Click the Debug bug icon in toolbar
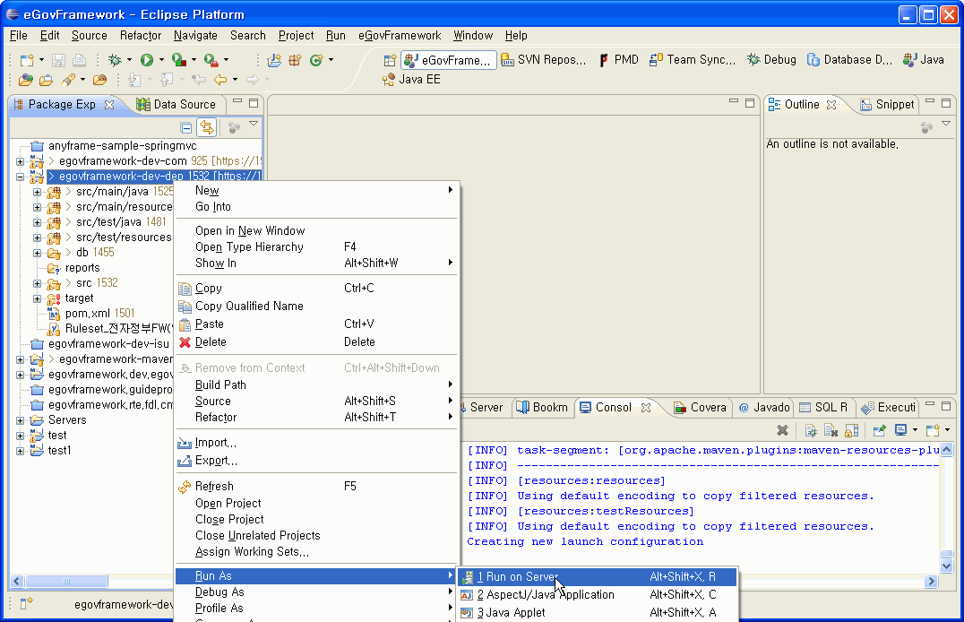Screen dimensions: 964x622 [115, 60]
